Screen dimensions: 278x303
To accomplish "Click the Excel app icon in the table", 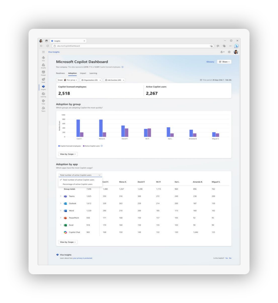I will pos(65,225).
